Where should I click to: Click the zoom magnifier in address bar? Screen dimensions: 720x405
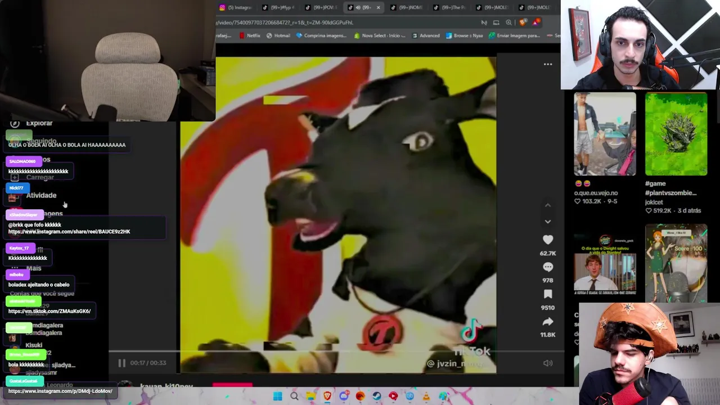(508, 22)
